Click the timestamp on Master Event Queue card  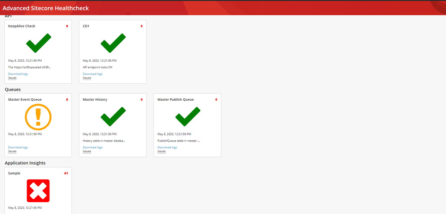[x=25, y=134]
